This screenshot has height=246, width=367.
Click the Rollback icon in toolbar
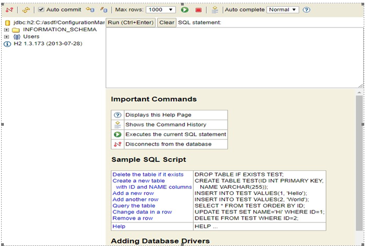pyautogui.click(x=104, y=10)
